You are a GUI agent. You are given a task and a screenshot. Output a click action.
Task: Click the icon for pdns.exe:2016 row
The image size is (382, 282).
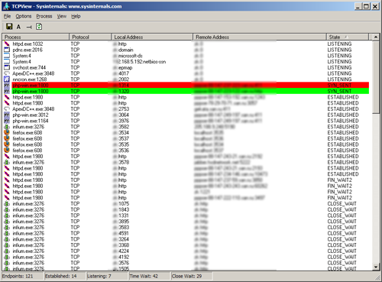coord(7,50)
